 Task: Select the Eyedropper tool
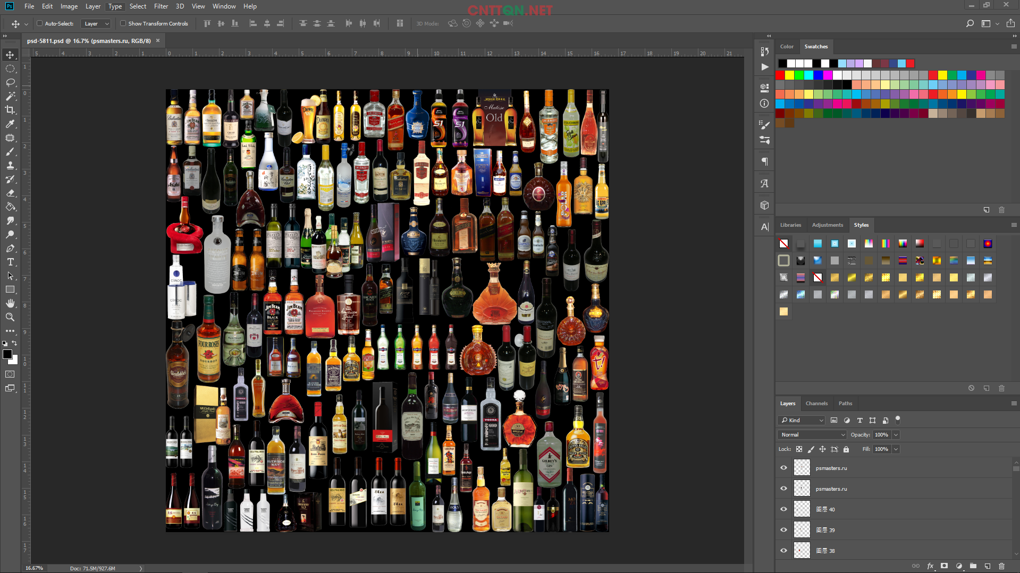(x=10, y=124)
